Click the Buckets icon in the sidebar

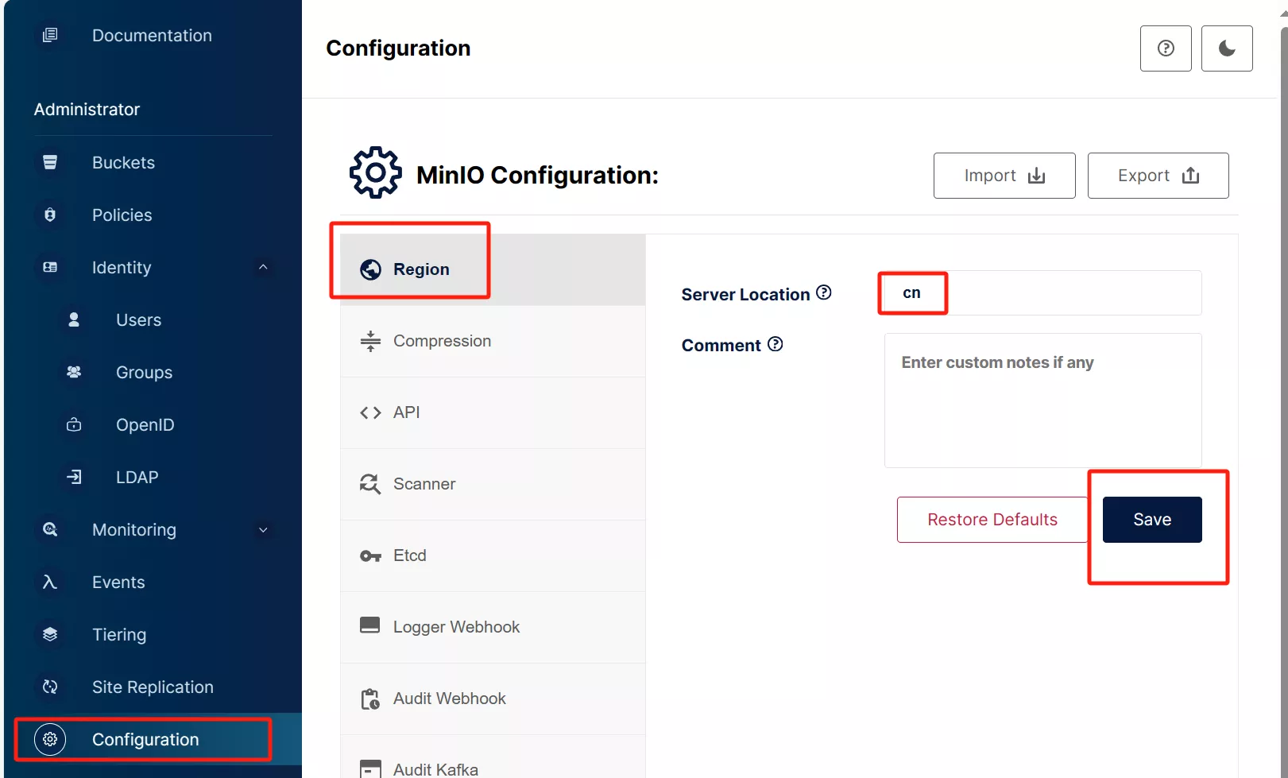[x=50, y=163]
